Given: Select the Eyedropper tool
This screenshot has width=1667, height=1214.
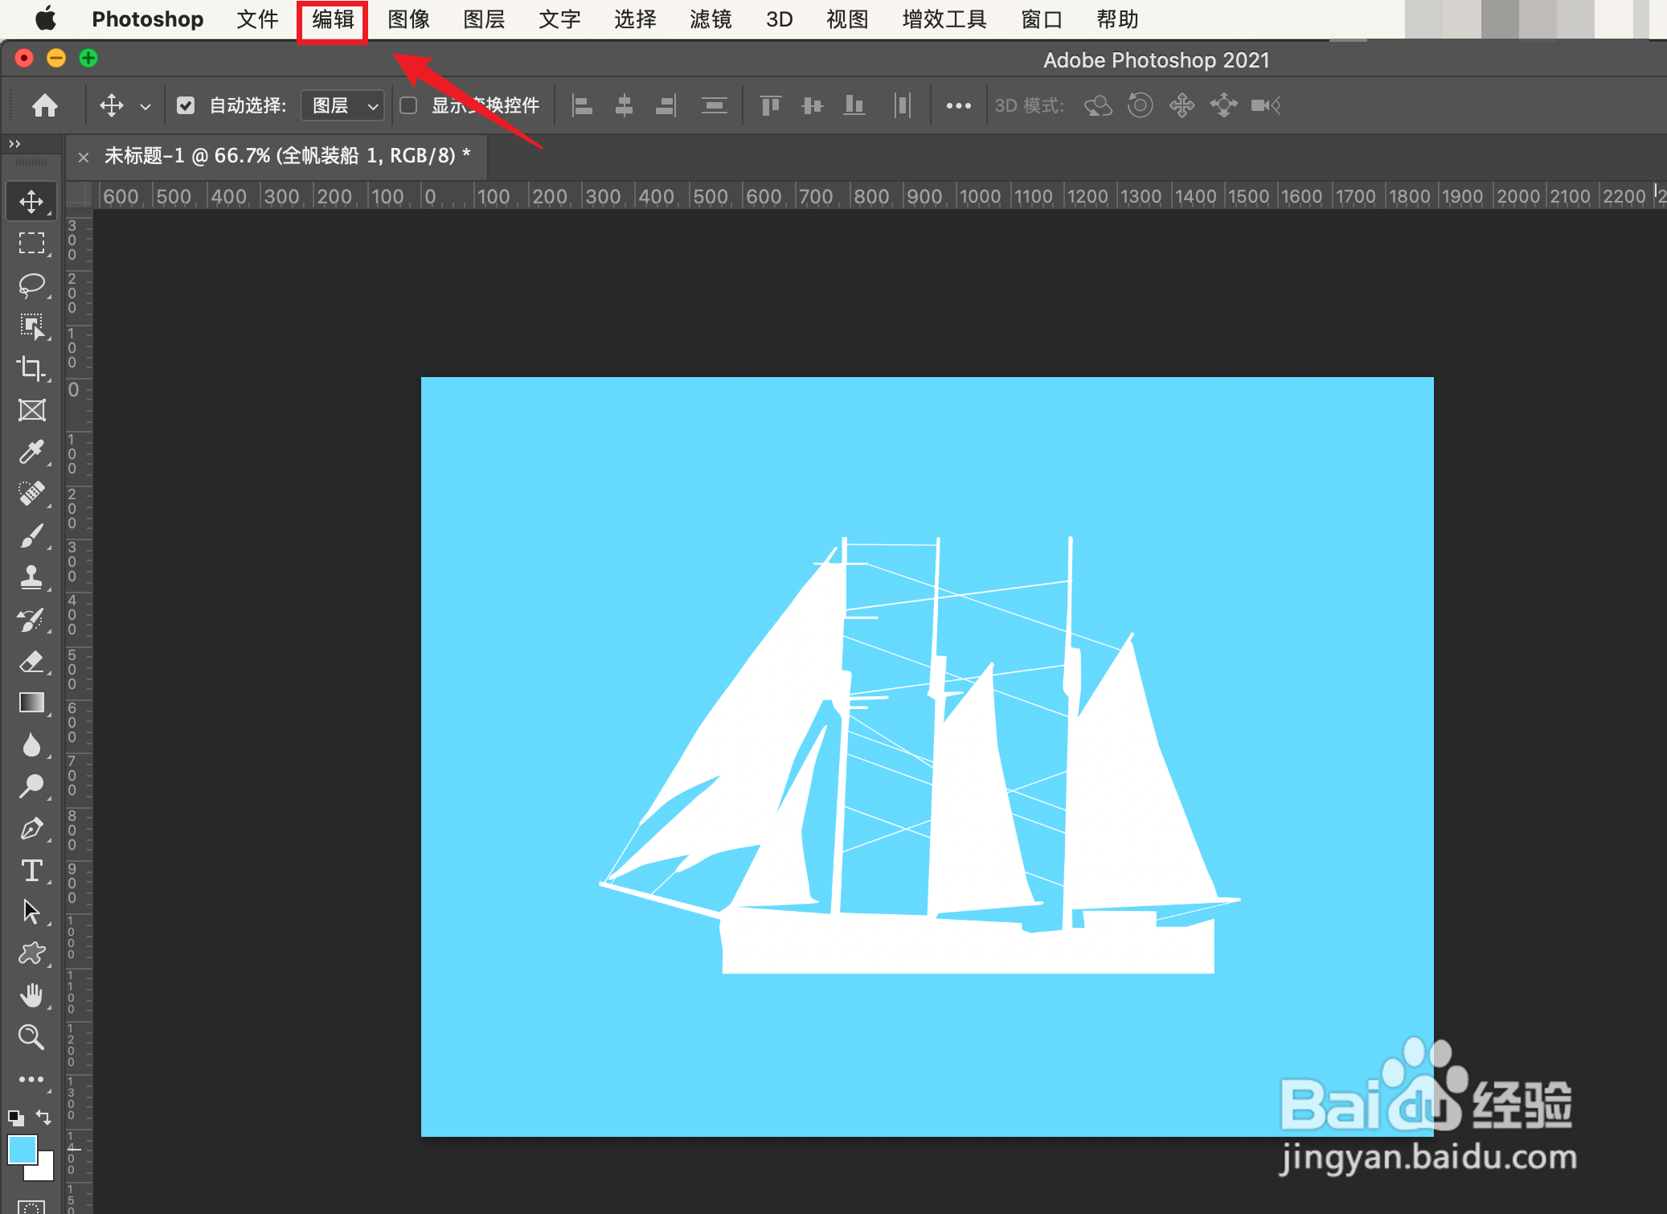Looking at the screenshot, I should pos(31,452).
